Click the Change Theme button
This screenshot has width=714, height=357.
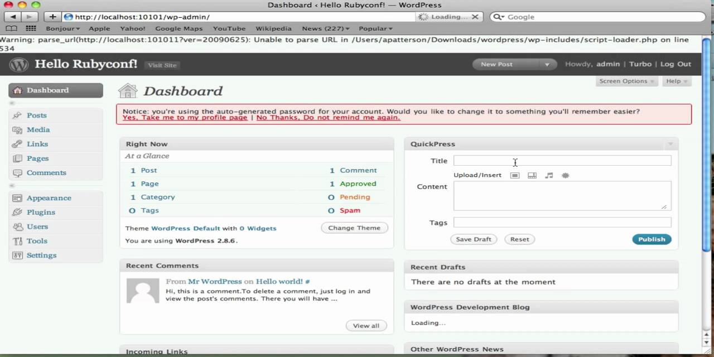point(354,228)
